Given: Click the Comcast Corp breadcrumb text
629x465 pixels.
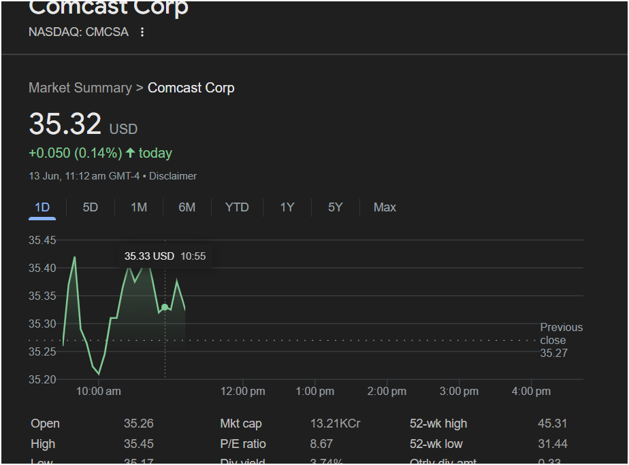Looking at the screenshot, I should [x=191, y=88].
